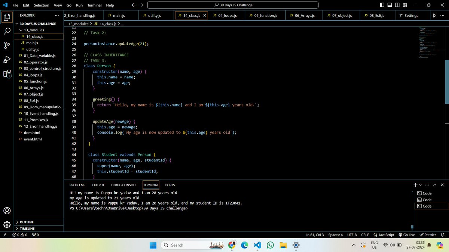This screenshot has height=252, width=449.
Task: Open launch profile dropdown next to terminal plus
Action: pos(421,185)
